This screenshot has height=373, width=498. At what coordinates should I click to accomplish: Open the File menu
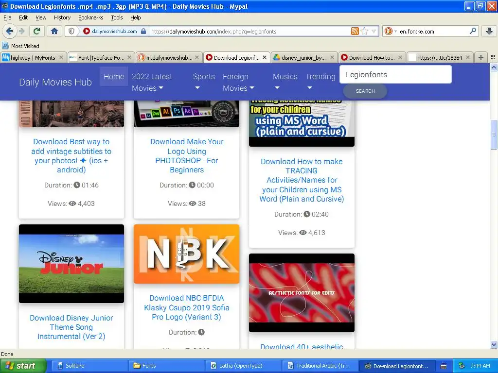[7, 18]
